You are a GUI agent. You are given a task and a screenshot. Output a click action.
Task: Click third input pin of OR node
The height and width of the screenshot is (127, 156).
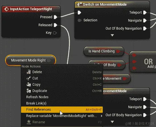[x=134, y=68]
